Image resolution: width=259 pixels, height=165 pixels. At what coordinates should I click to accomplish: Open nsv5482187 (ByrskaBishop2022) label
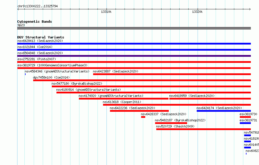180,120
